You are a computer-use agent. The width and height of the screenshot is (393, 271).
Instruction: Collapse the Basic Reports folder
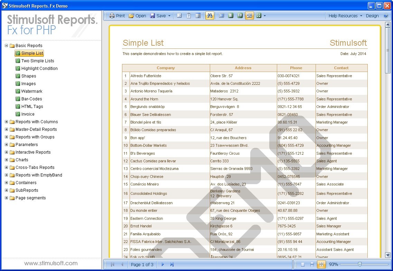click(x=7, y=45)
